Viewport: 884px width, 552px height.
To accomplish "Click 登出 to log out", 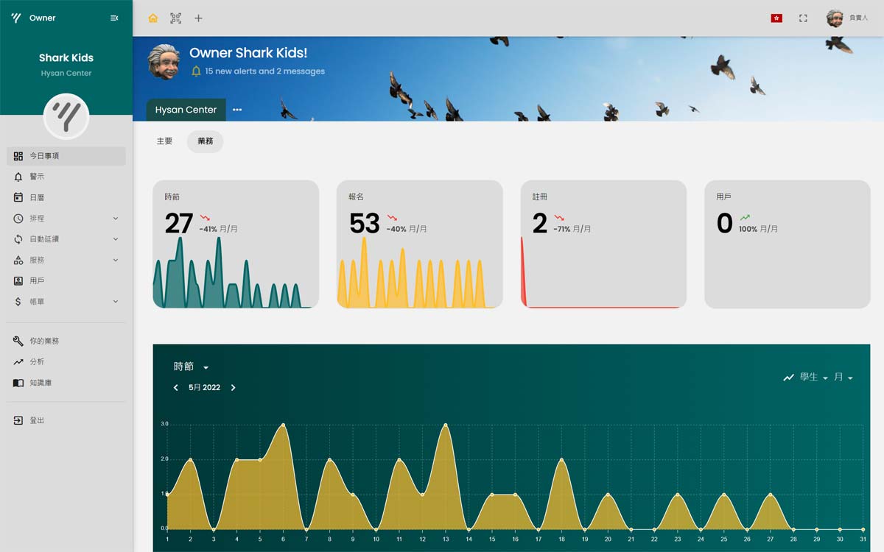I will coord(37,420).
